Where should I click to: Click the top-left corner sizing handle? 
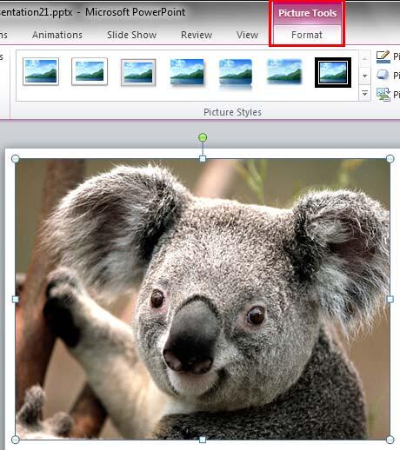[15, 158]
